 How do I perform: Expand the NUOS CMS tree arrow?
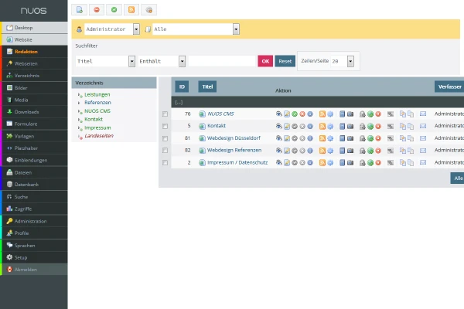80,111
